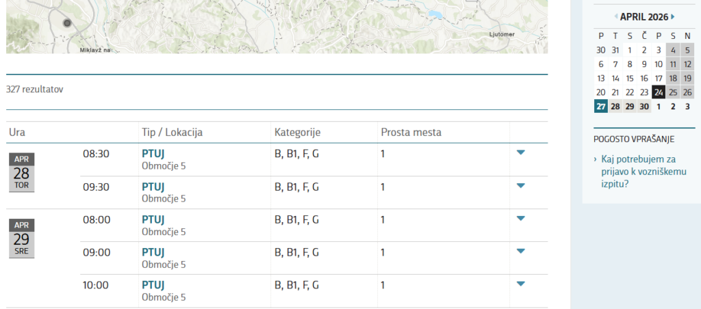
Task: Expand the April 28 08:30 PTUJ row
Action: (520, 152)
